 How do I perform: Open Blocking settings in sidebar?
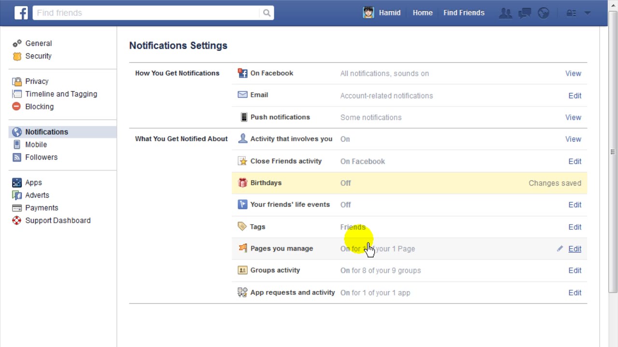coord(40,107)
